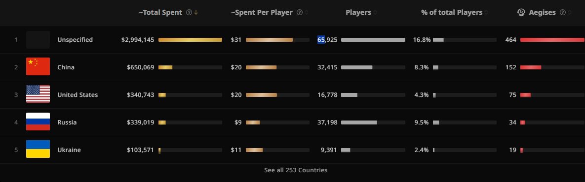Click the Ukraine flag icon
The width and height of the screenshot is (585, 182).
pyautogui.click(x=38, y=150)
